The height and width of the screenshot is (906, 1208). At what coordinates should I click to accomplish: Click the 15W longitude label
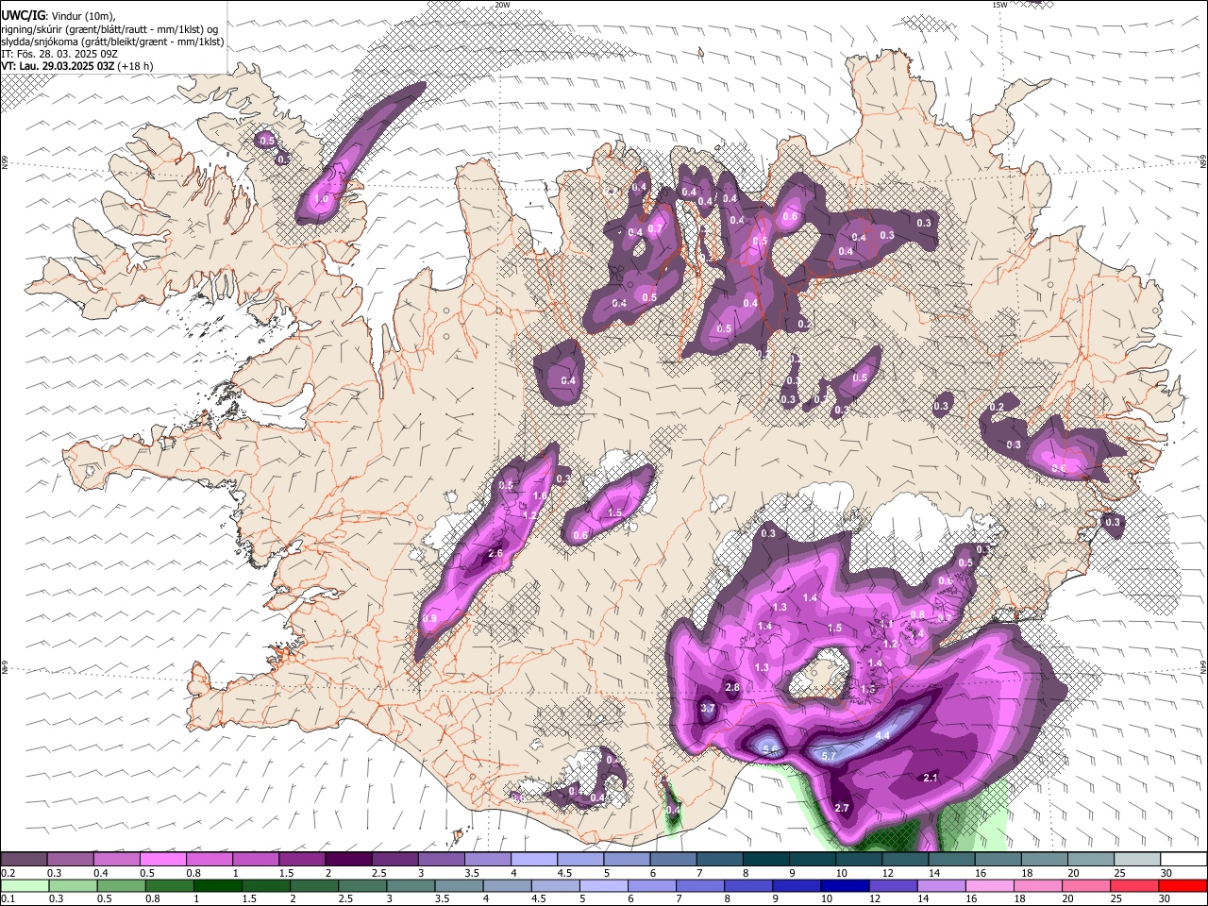(x=999, y=5)
